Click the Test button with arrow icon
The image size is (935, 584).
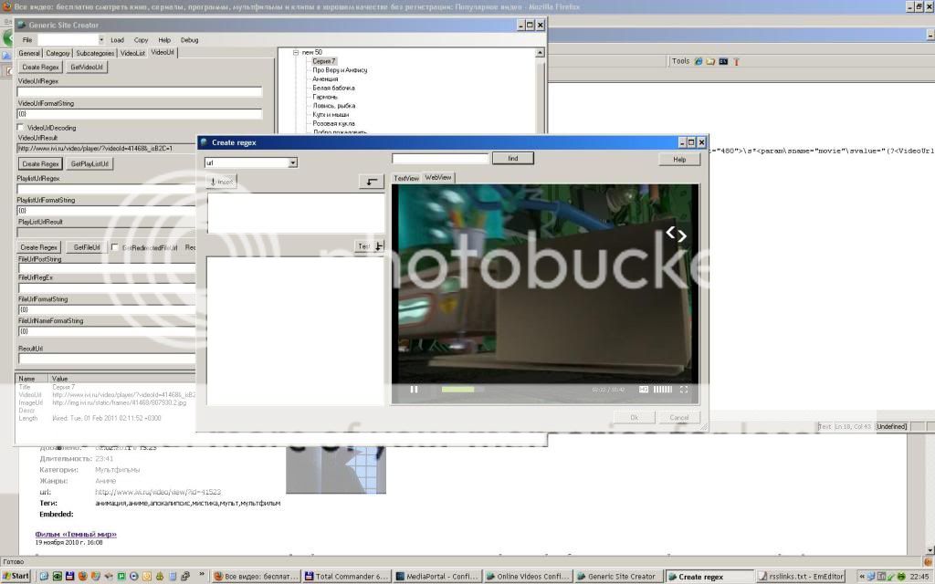coord(369,246)
